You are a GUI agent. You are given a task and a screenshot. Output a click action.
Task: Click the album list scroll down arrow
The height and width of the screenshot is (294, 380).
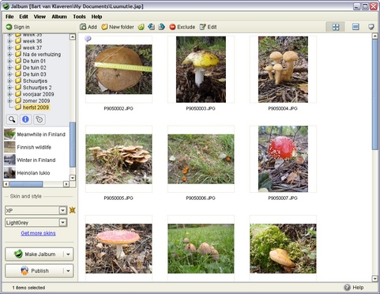(x=73, y=178)
